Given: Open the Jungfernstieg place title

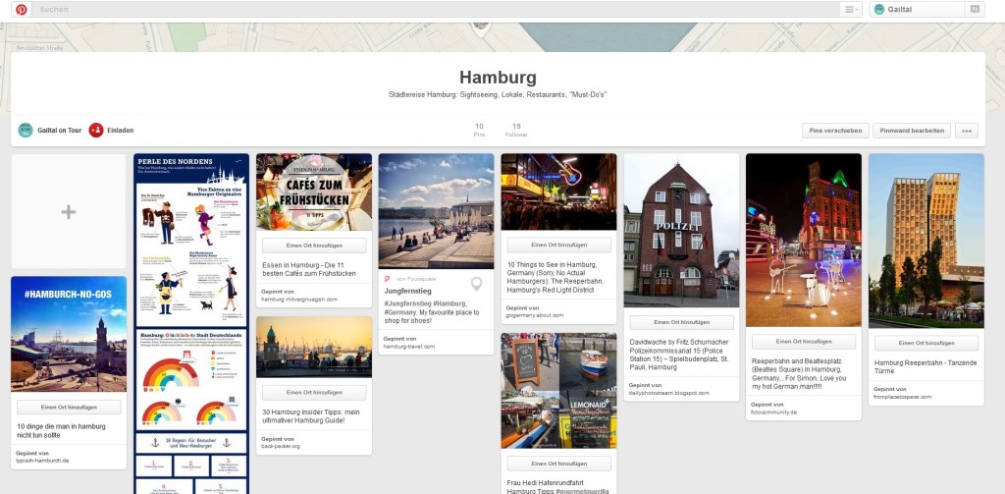Looking at the screenshot, I should point(407,292).
